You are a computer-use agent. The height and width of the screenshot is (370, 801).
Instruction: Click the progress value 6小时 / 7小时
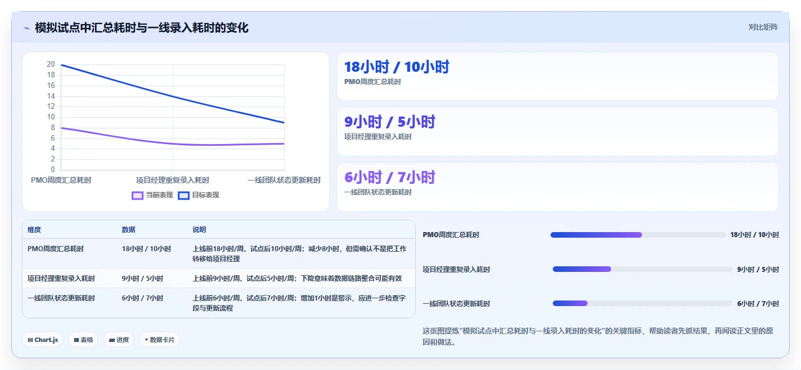point(758,304)
